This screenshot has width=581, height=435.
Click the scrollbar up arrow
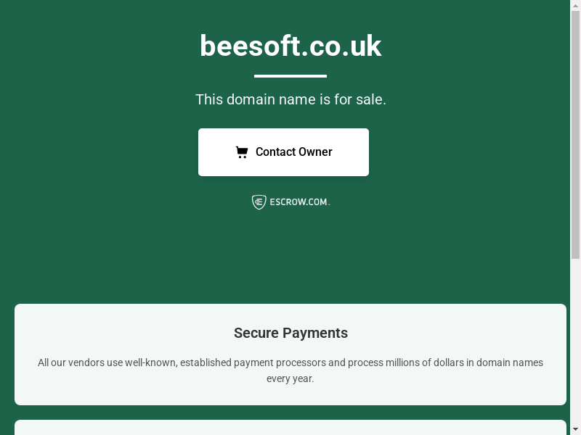(x=575, y=5)
